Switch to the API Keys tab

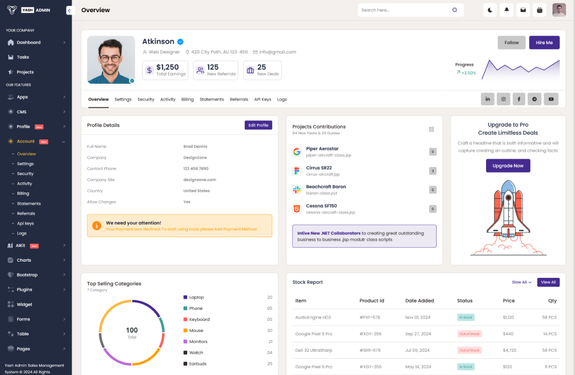pyautogui.click(x=263, y=99)
